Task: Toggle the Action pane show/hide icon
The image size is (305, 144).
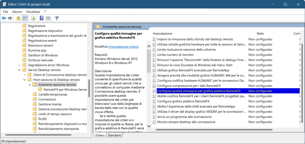Action: [48, 18]
